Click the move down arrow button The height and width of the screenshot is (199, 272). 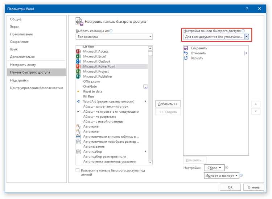point(256,111)
